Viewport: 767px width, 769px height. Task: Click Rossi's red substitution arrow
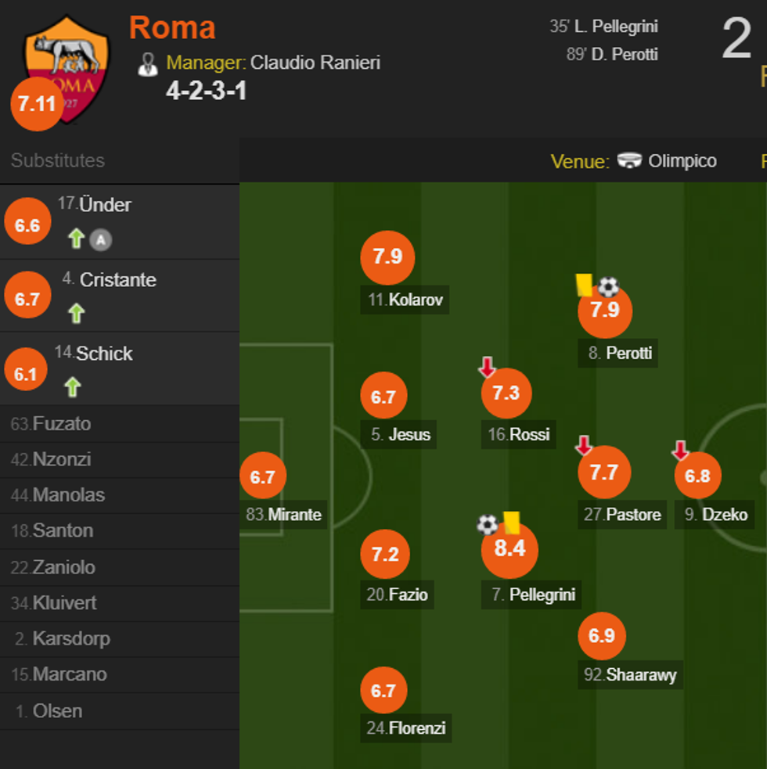(x=488, y=367)
